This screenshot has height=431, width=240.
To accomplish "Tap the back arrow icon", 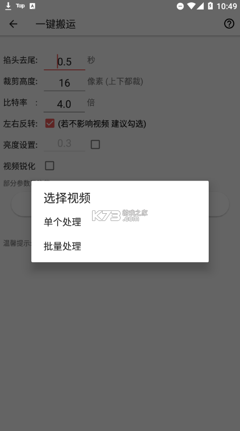I will [13, 24].
